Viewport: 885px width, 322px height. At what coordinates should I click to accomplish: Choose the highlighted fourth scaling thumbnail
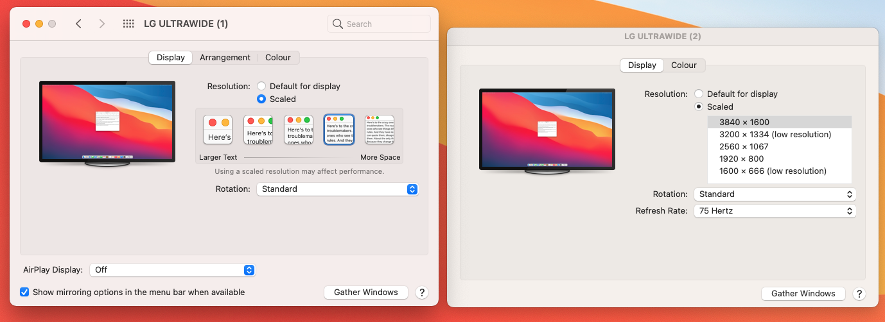[339, 130]
